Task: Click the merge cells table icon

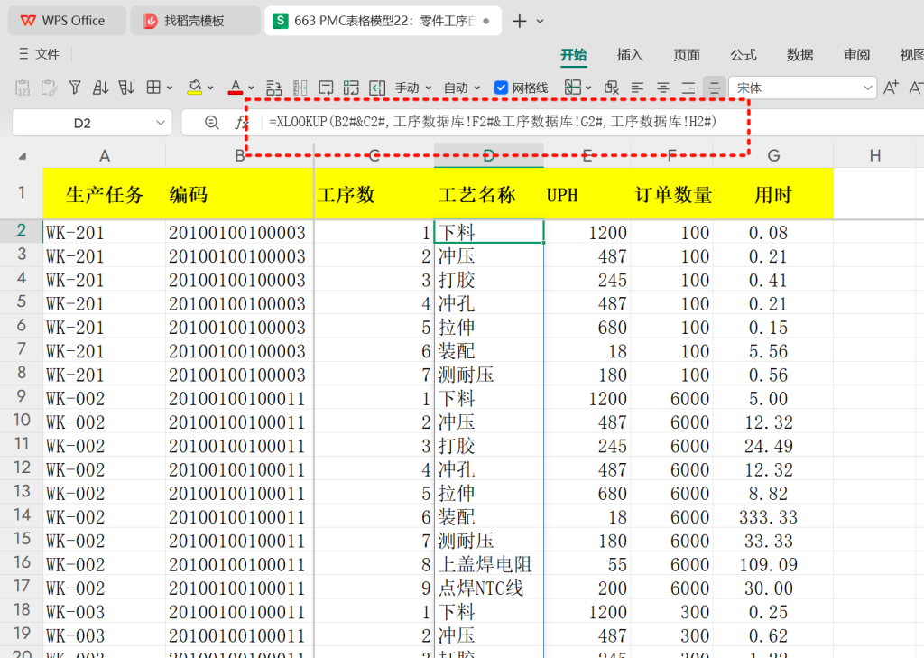Action: point(352,88)
